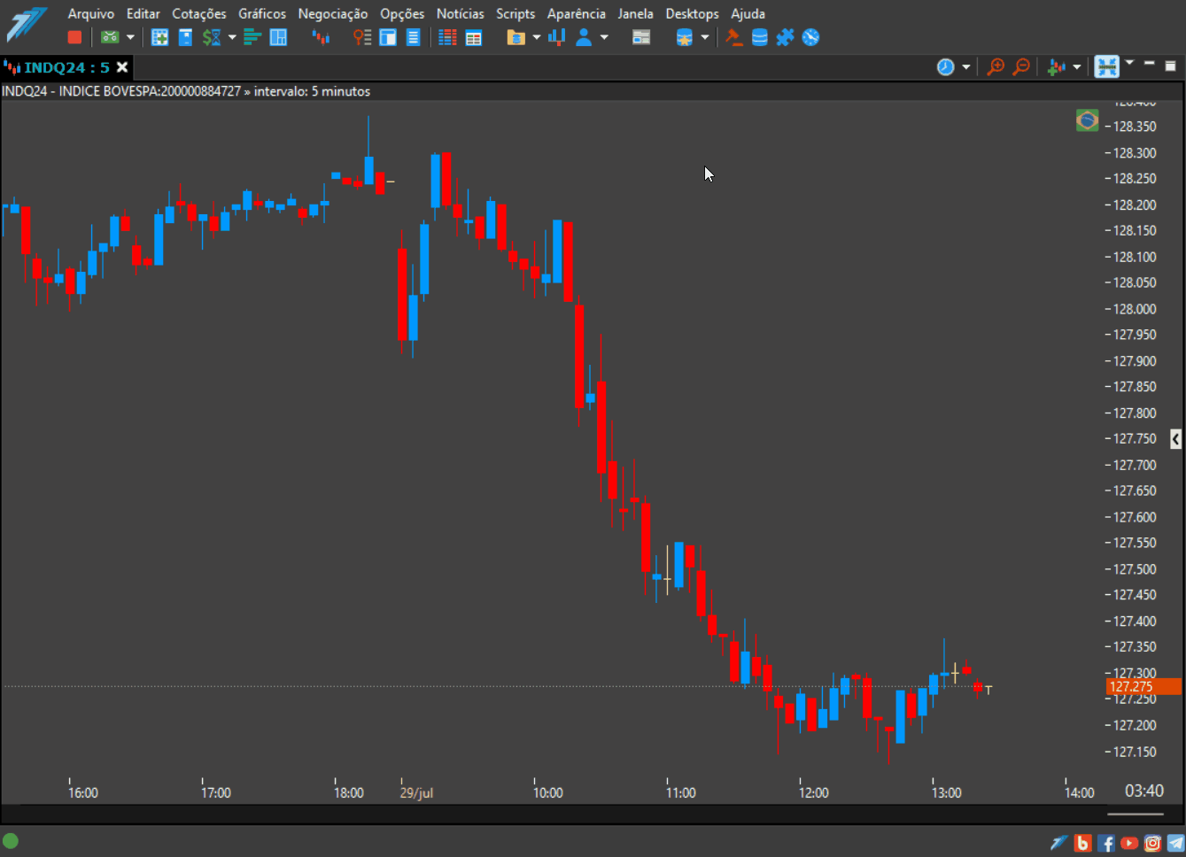Expand the collapsed side panel arrow
Viewport: 1186px width, 857px height.
click(x=1175, y=438)
